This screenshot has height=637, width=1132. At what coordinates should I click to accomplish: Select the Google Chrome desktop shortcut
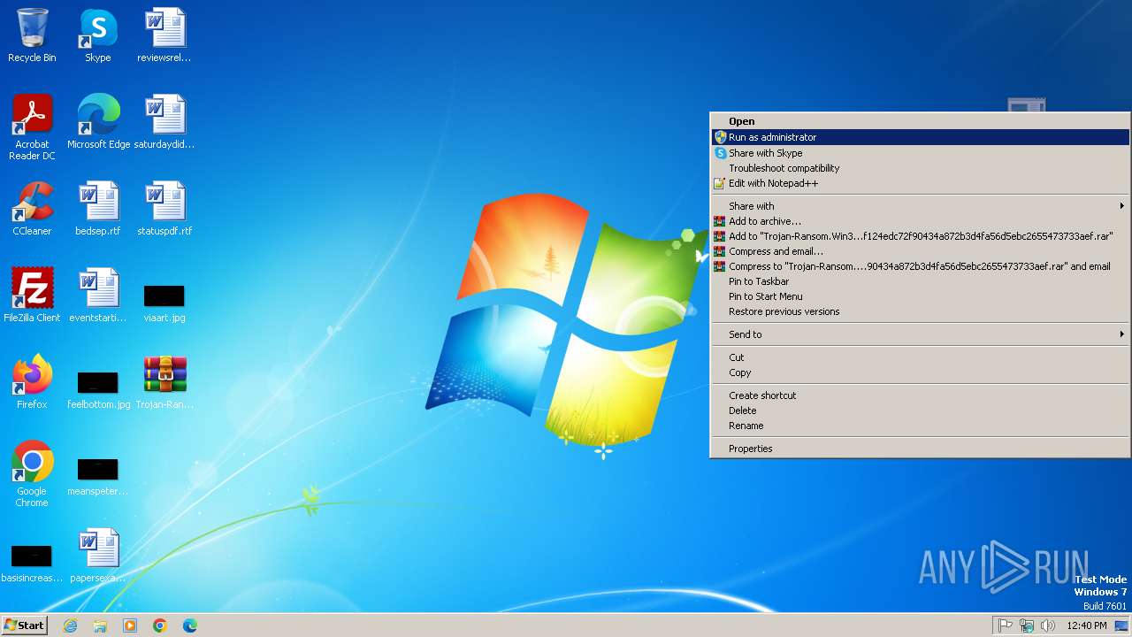tap(32, 474)
